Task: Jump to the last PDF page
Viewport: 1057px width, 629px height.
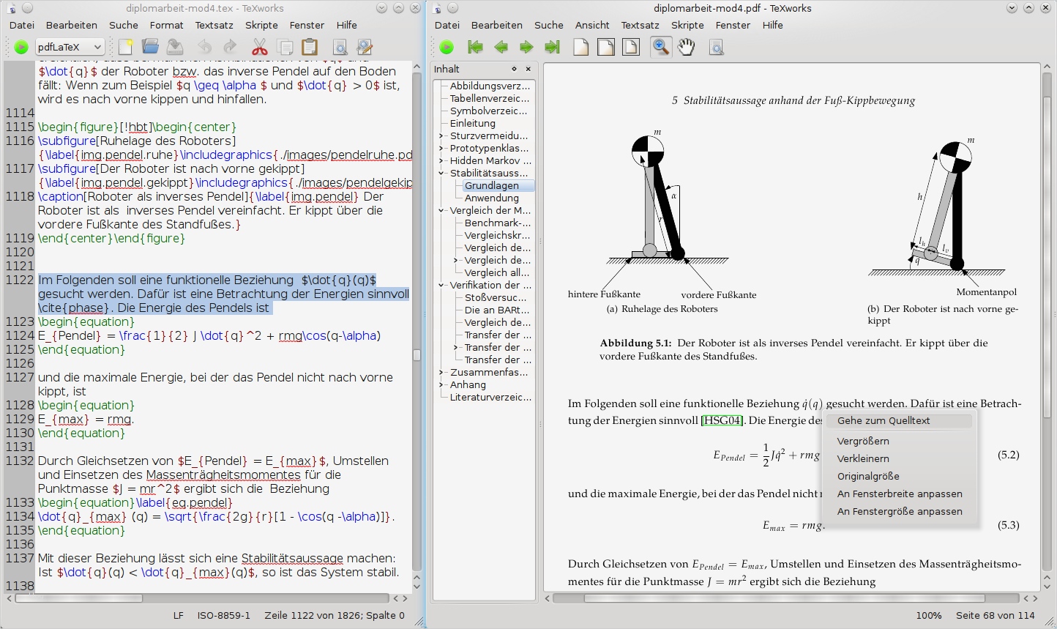Action: [x=552, y=48]
